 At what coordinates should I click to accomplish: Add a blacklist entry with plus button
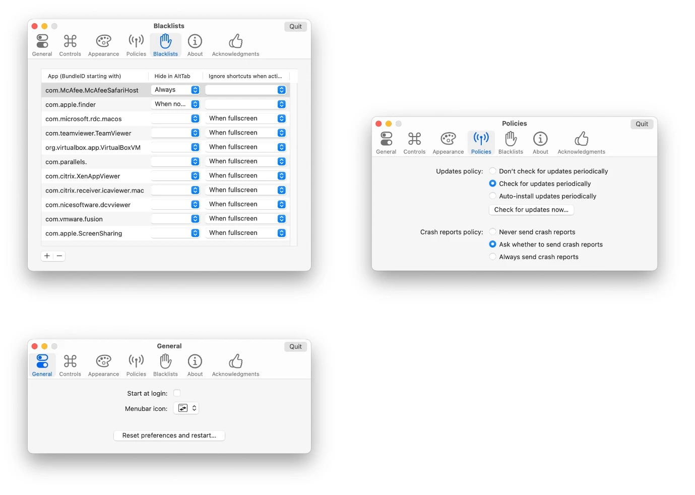tap(47, 256)
